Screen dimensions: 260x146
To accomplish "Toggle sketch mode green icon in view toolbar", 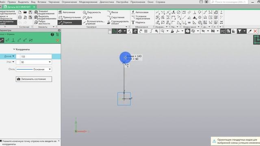I will click(x=114, y=31).
